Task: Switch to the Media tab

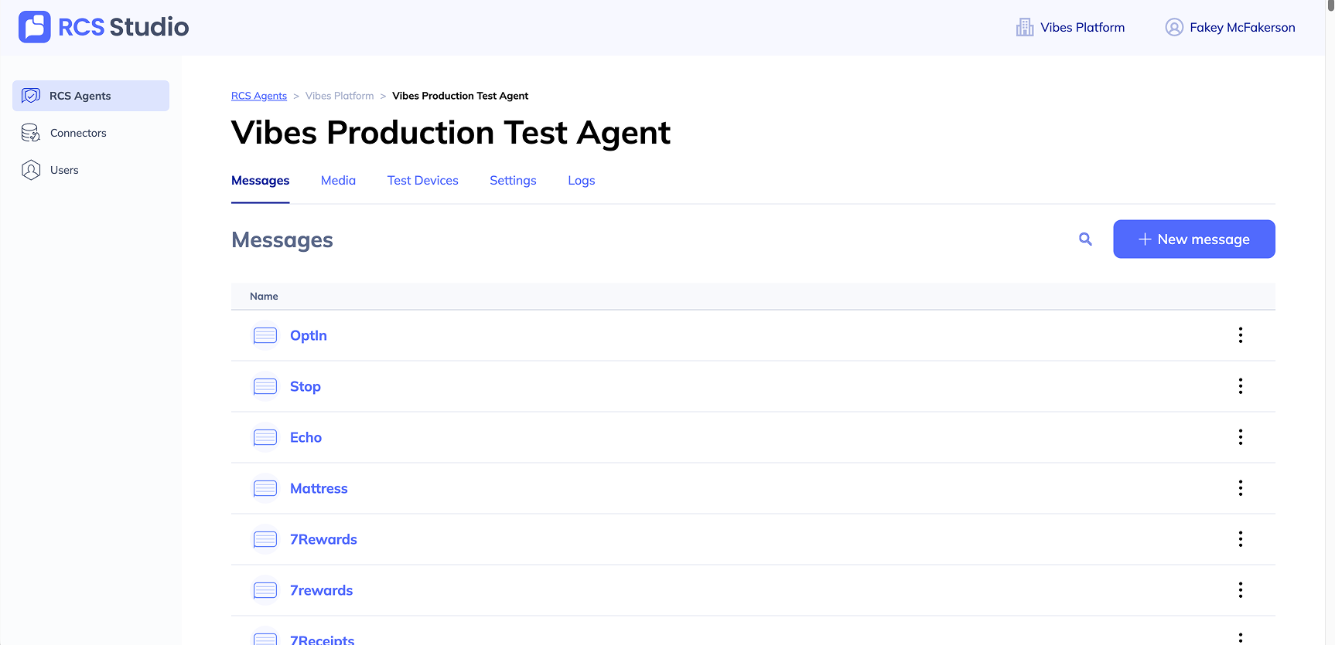Action: tap(338, 181)
